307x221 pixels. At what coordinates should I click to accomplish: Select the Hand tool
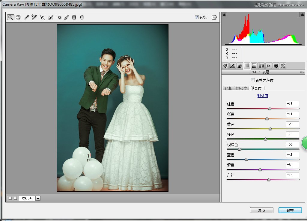point(18,17)
